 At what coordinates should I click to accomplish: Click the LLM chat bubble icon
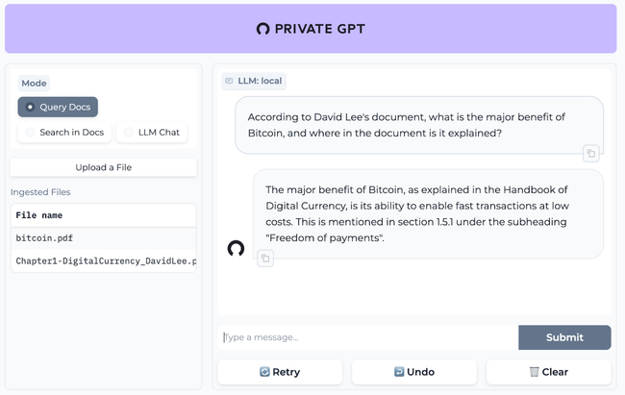point(229,82)
